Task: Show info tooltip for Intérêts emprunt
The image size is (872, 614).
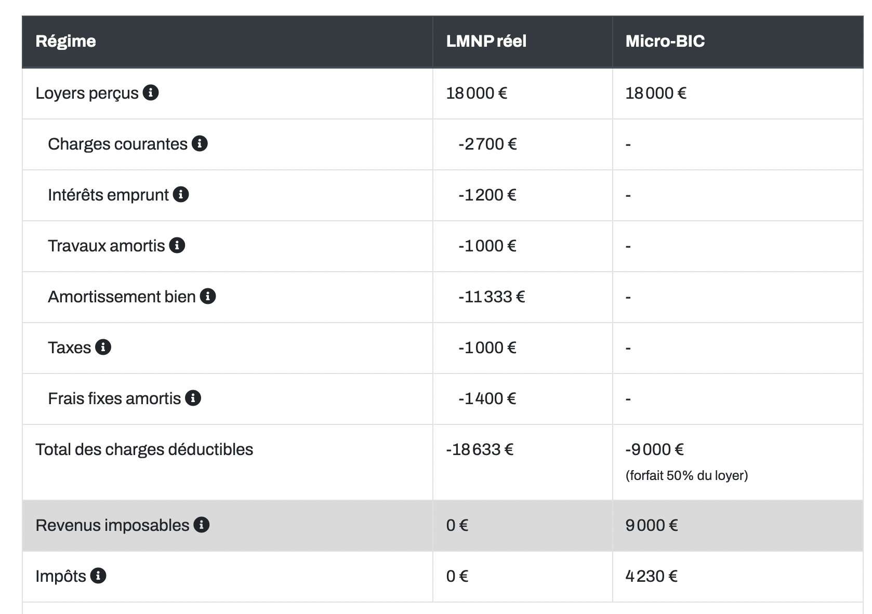Action: click(x=181, y=194)
